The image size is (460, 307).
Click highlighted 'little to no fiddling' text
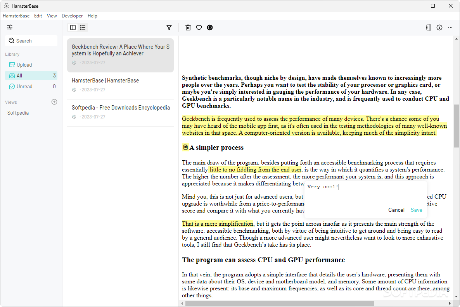pos(256,170)
